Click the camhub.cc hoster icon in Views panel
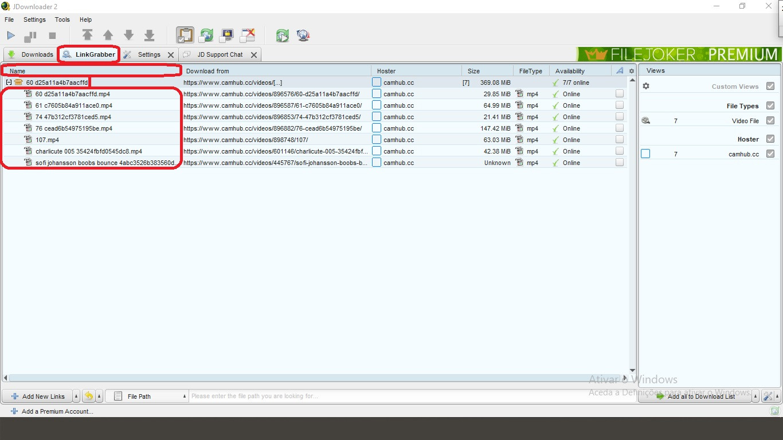 (x=645, y=154)
